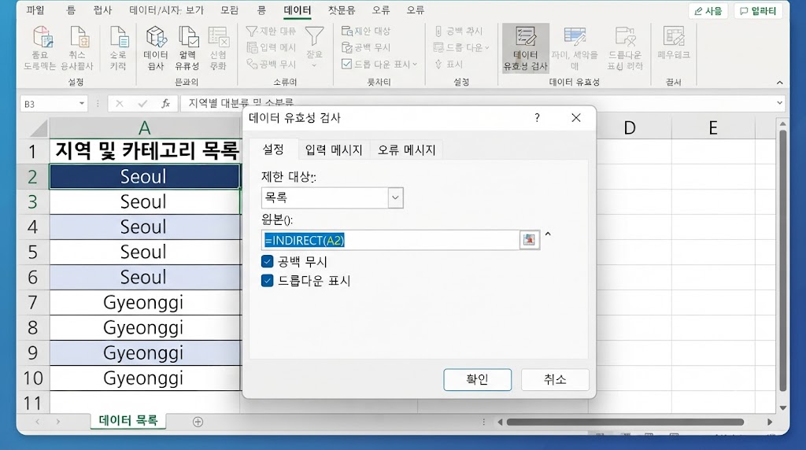Click the 소로 document icon in the ribbon

click(x=119, y=37)
